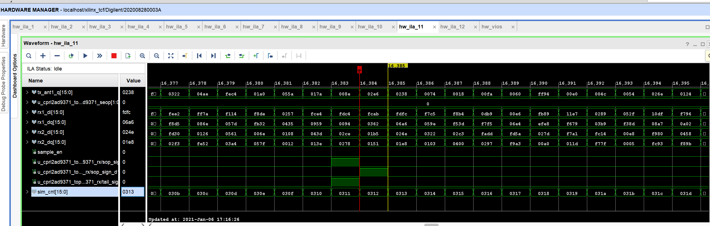This screenshot has width=710, height=226.
Task: Add marker icon in toolbar
Action: (256, 56)
